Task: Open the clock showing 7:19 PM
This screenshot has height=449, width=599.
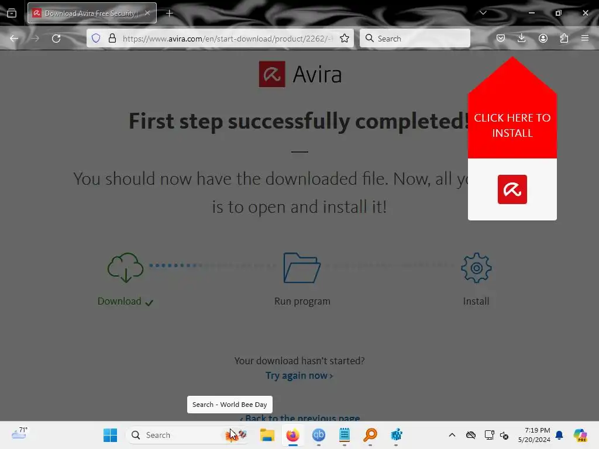Action: [534, 435]
